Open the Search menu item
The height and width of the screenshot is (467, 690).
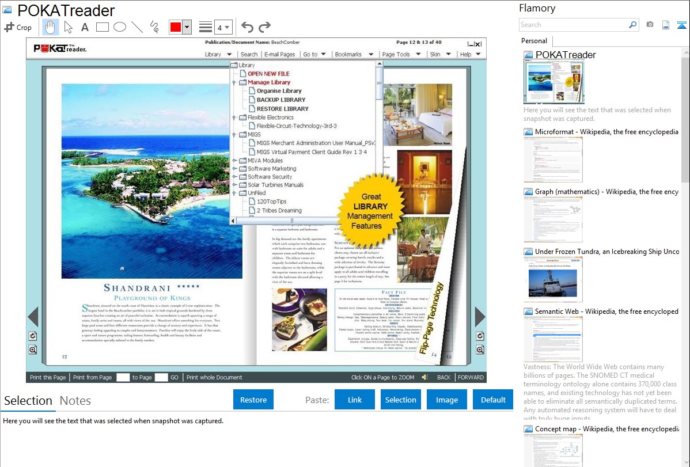click(x=249, y=54)
